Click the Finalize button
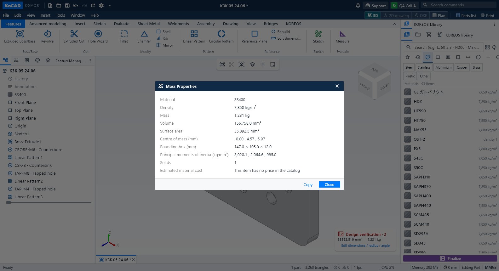Image resolution: width=499 pixels, height=271 pixels. pyautogui.click(x=450, y=258)
